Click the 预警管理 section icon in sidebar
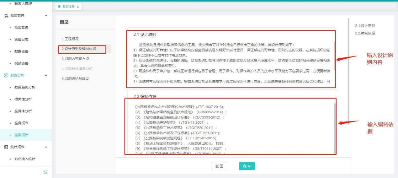Screen dimensions: 398x178 [6, 16]
